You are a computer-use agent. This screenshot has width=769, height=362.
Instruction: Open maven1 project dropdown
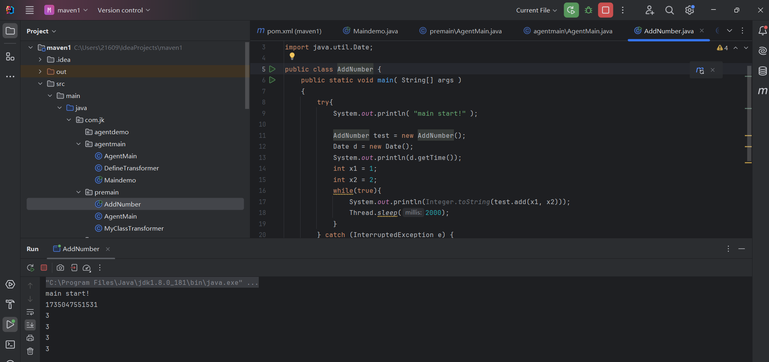(66, 10)
